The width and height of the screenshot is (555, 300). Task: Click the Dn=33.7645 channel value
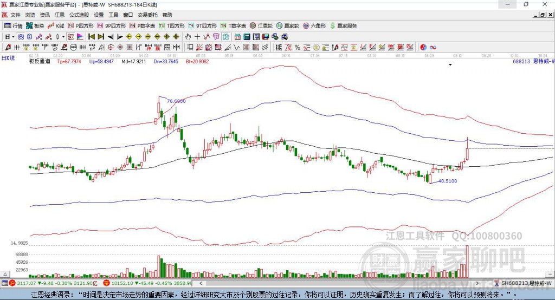[x=166, y=61]
